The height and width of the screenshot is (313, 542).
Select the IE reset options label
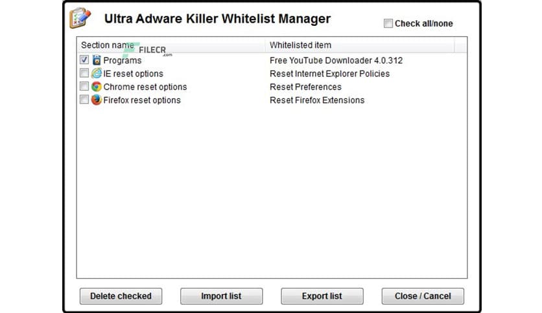133,74
